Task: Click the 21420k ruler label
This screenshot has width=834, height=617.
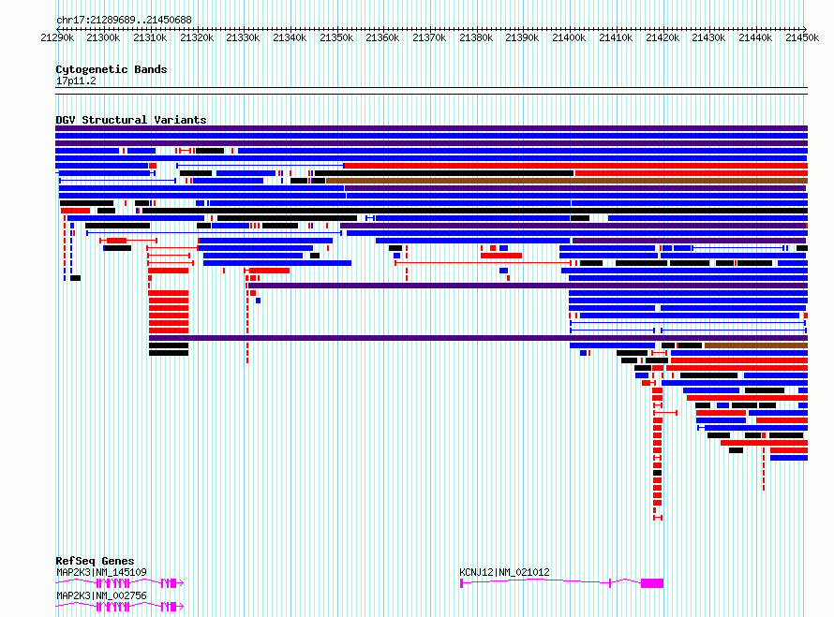Action: tap(663, 37)
